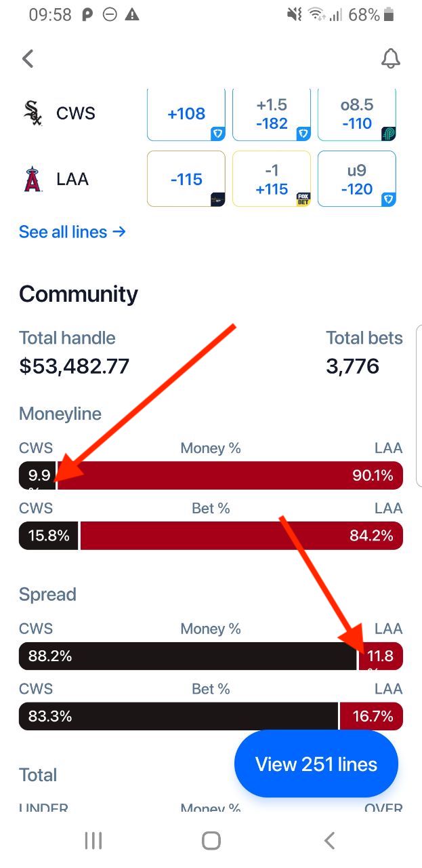Viewport: 422px width, 868px height.
Task: Select over 8.5 -110 total odds
Action: [x=357, y=113]
